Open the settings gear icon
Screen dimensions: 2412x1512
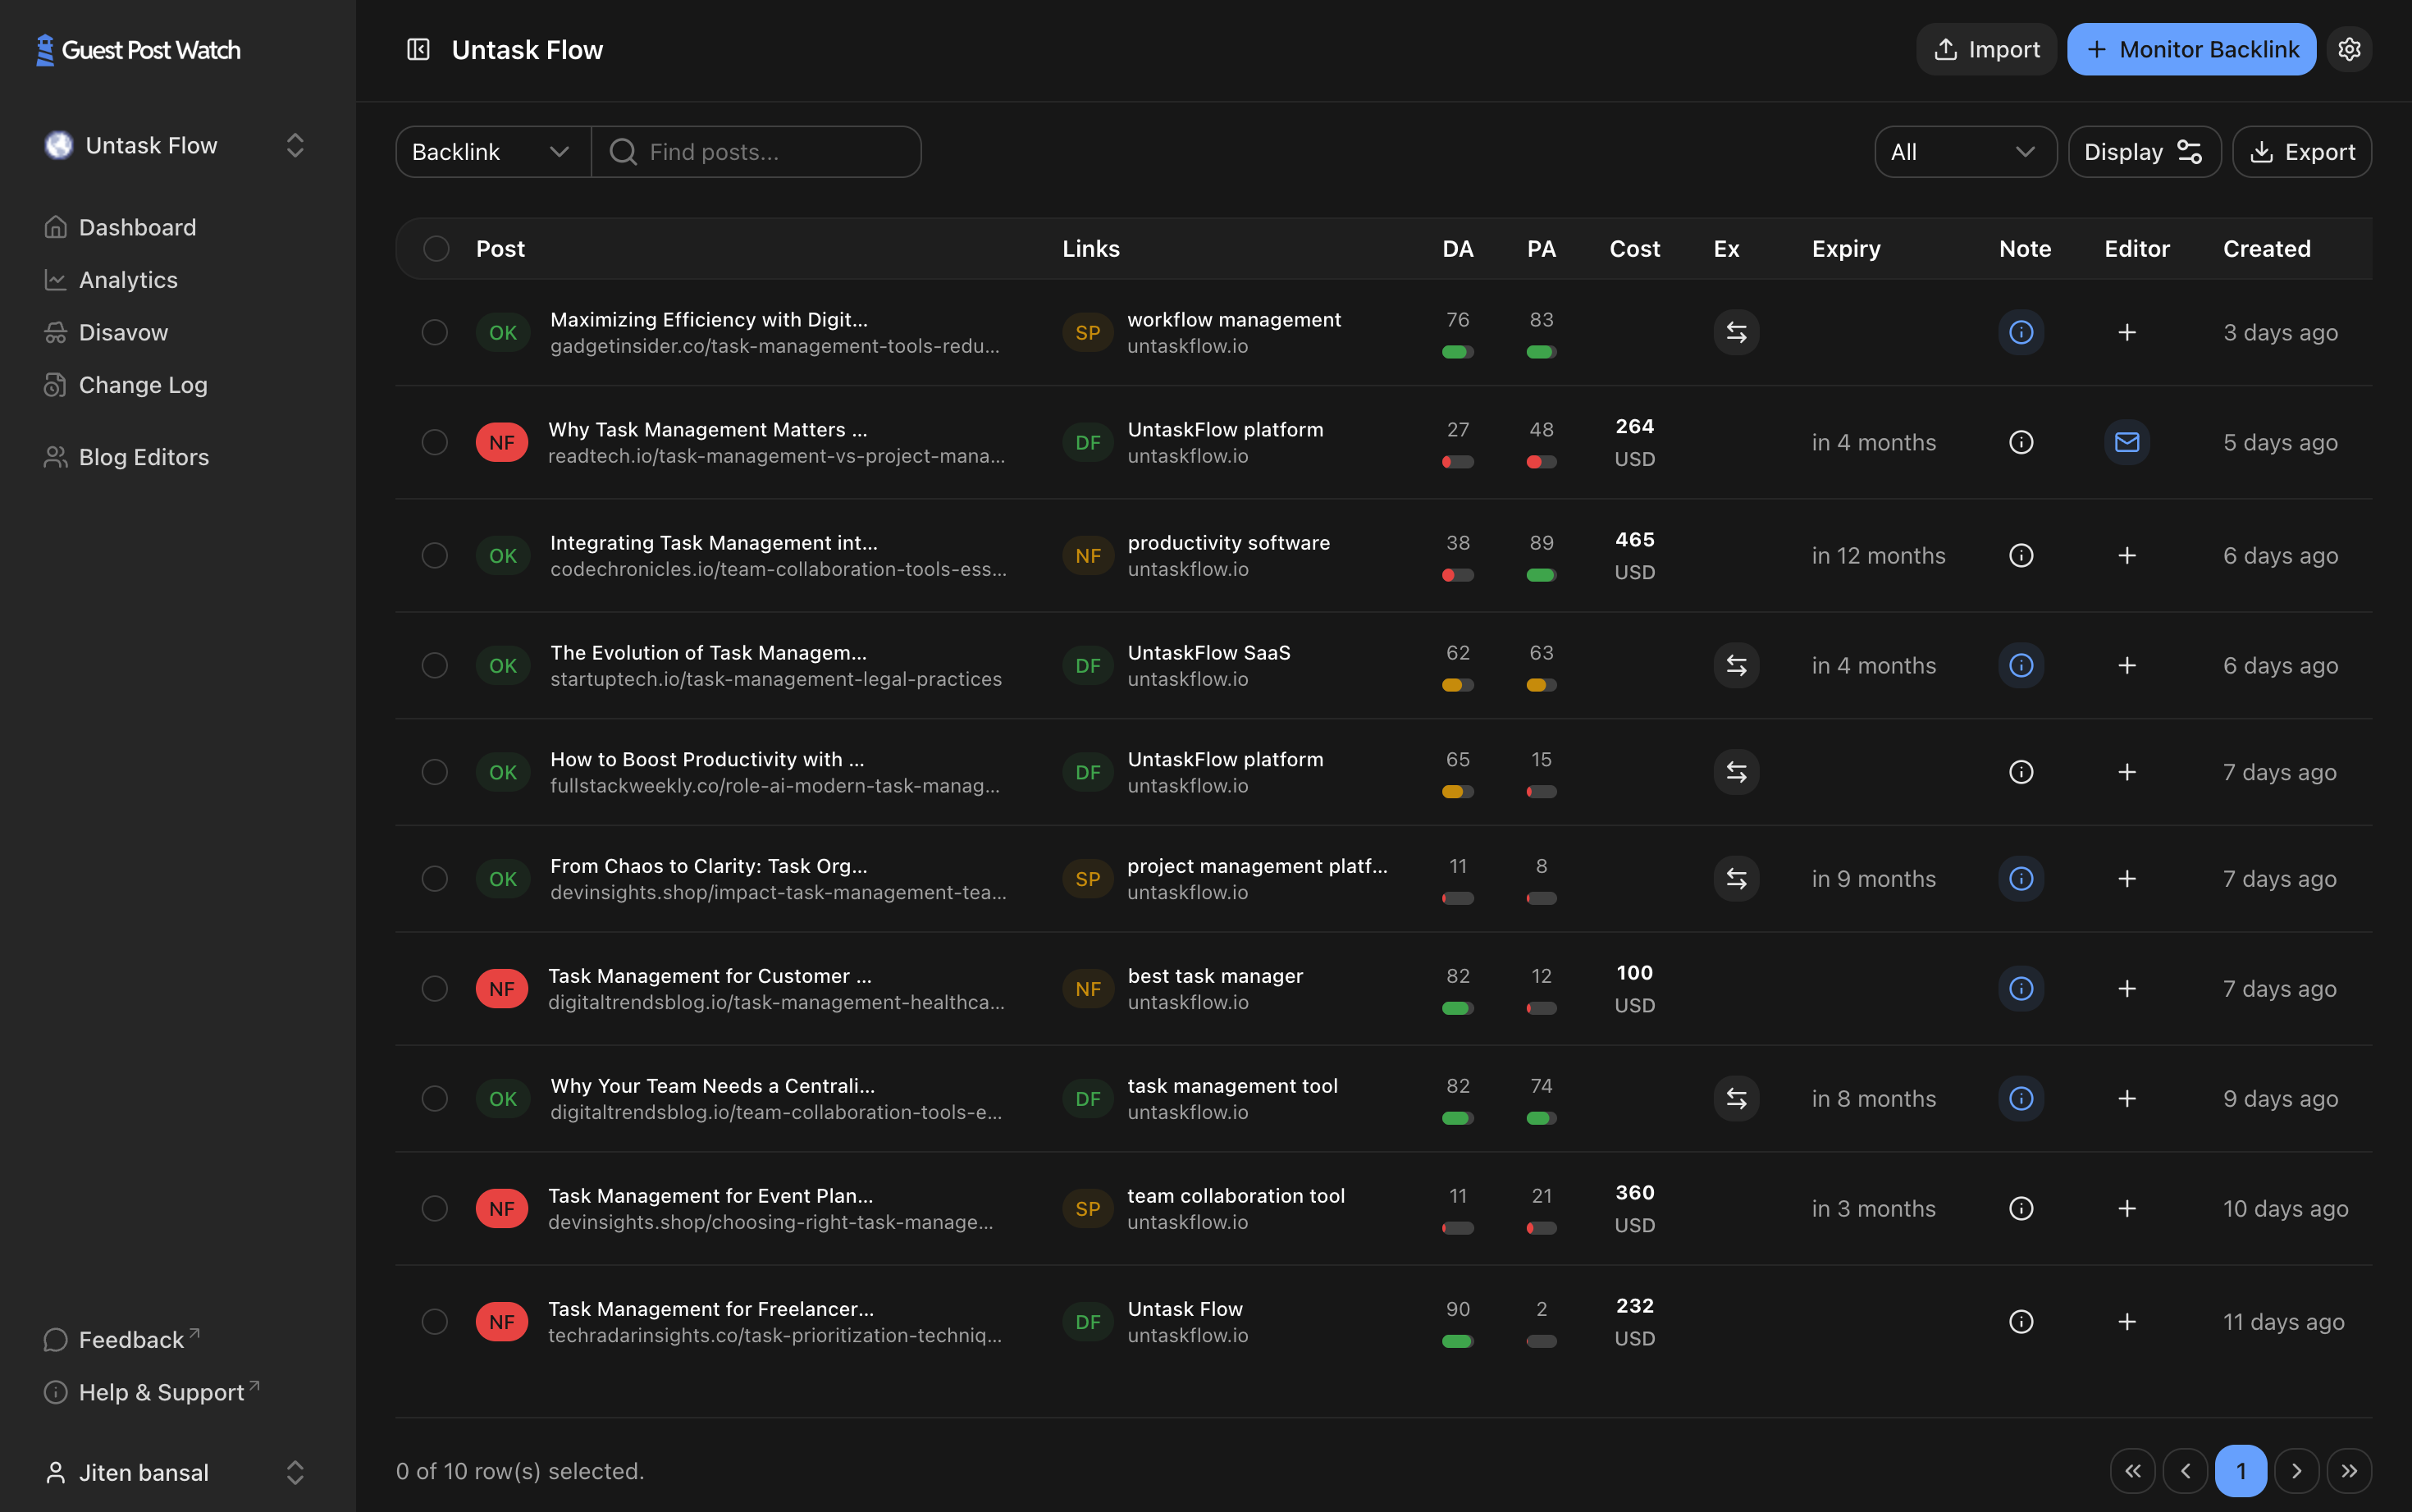click(x=2349, y=49)
